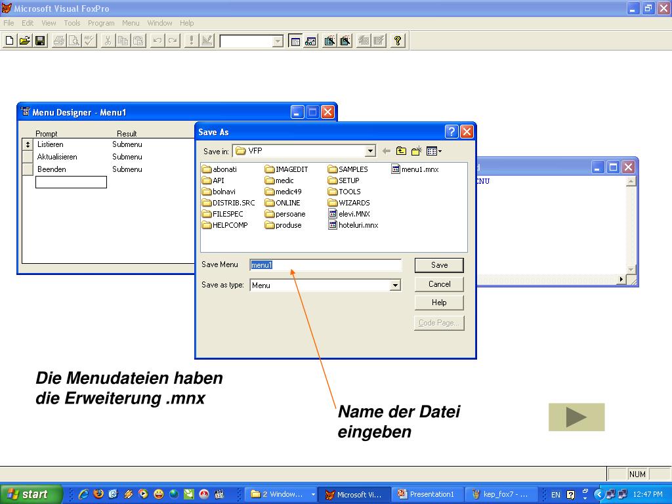Image resolution: width=672 pixels, height=504 pixels.
Task: Open the Command Window from the toolbar
Action: (x=295, y=41)
